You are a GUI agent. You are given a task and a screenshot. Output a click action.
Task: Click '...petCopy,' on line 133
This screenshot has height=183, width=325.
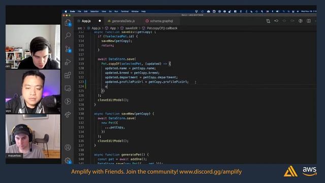click(x=115, y=128)
